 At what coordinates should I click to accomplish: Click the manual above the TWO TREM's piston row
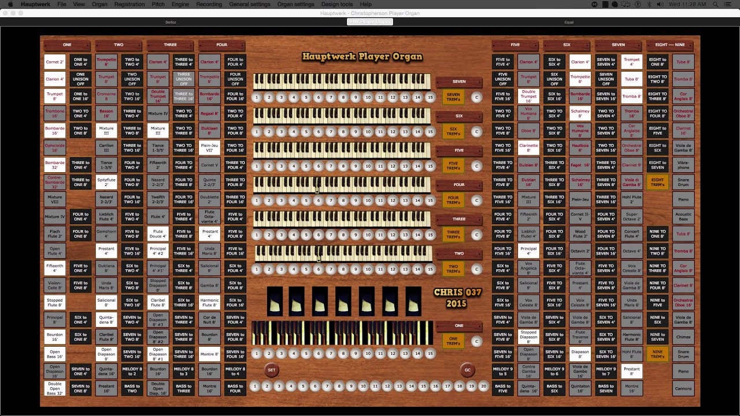(x=343, y=253)
